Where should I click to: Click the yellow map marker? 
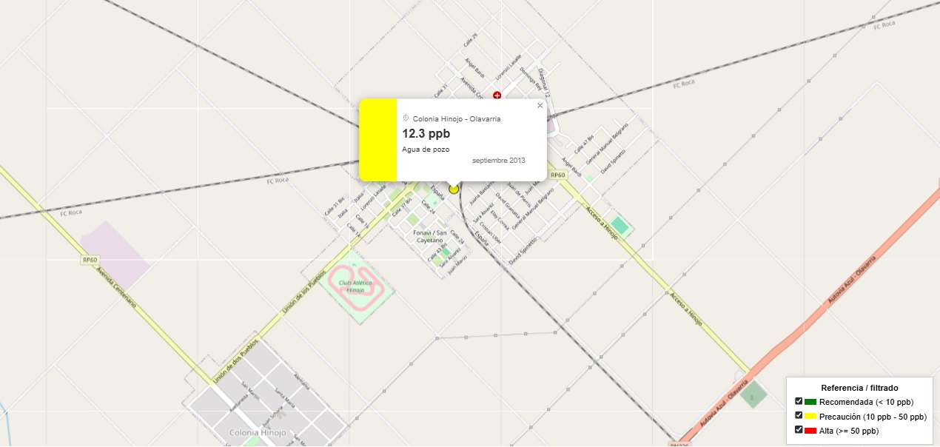coord(454,189)
